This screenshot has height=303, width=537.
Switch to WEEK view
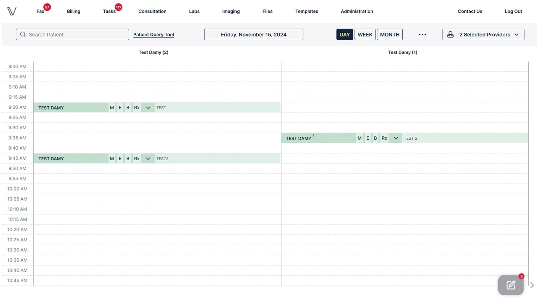click(x=365, y=34)
